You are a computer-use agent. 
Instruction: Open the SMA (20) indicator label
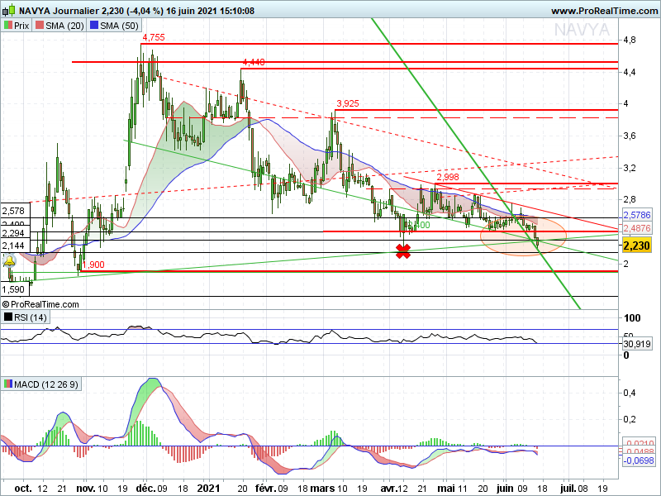64,26
